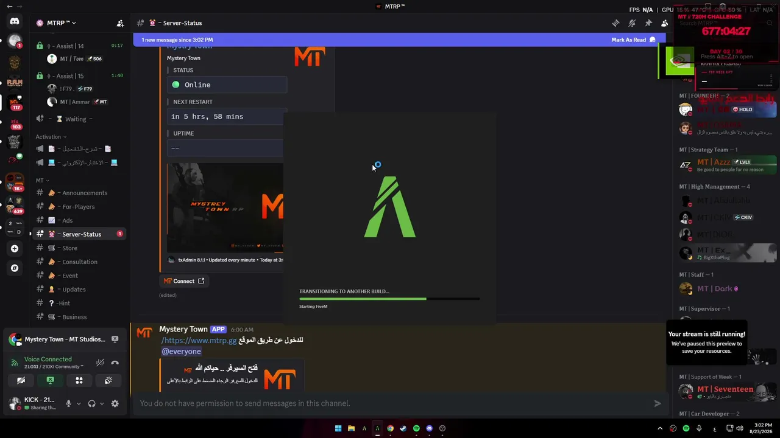This screenshot has width=780, height=438.
Task: Open the Business channel
Action: pos(79,317)
